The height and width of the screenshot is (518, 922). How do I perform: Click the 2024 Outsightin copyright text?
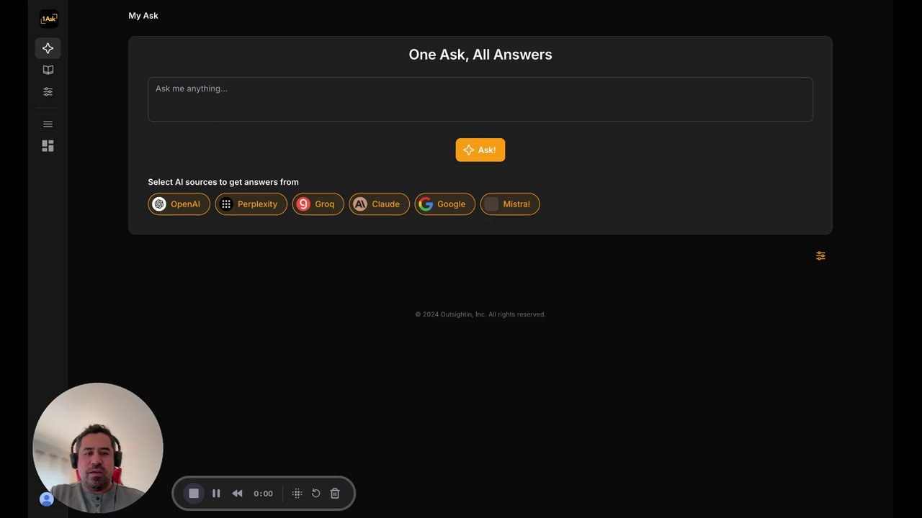[480, 314]
